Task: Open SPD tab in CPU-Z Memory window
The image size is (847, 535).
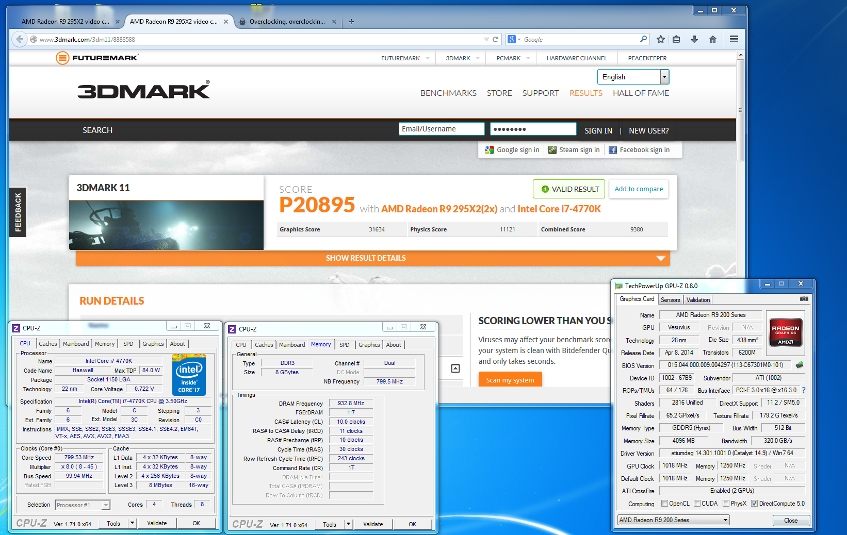Action: pyautogui.click(x=345, y=345)
